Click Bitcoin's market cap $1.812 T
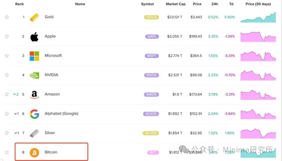The width and height of the screenshot is (282, 161). click(176, 152)
